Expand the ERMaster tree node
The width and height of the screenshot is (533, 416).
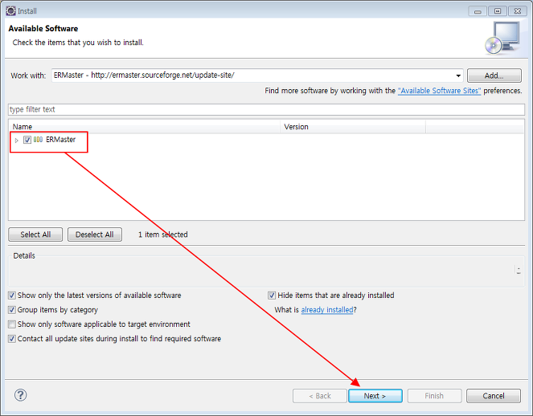16,140
